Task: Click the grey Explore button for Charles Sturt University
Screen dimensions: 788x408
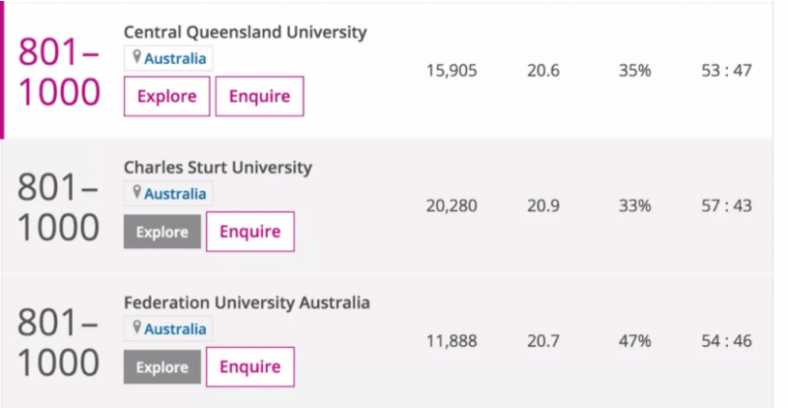Action: click(x=163, y=232)
